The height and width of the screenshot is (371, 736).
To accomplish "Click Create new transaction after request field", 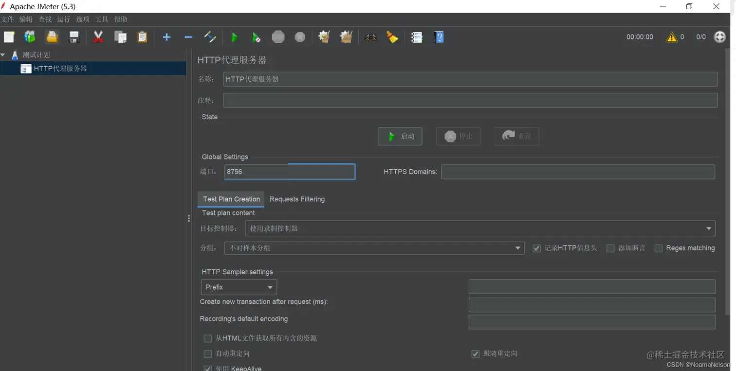I will pos(592,305).
